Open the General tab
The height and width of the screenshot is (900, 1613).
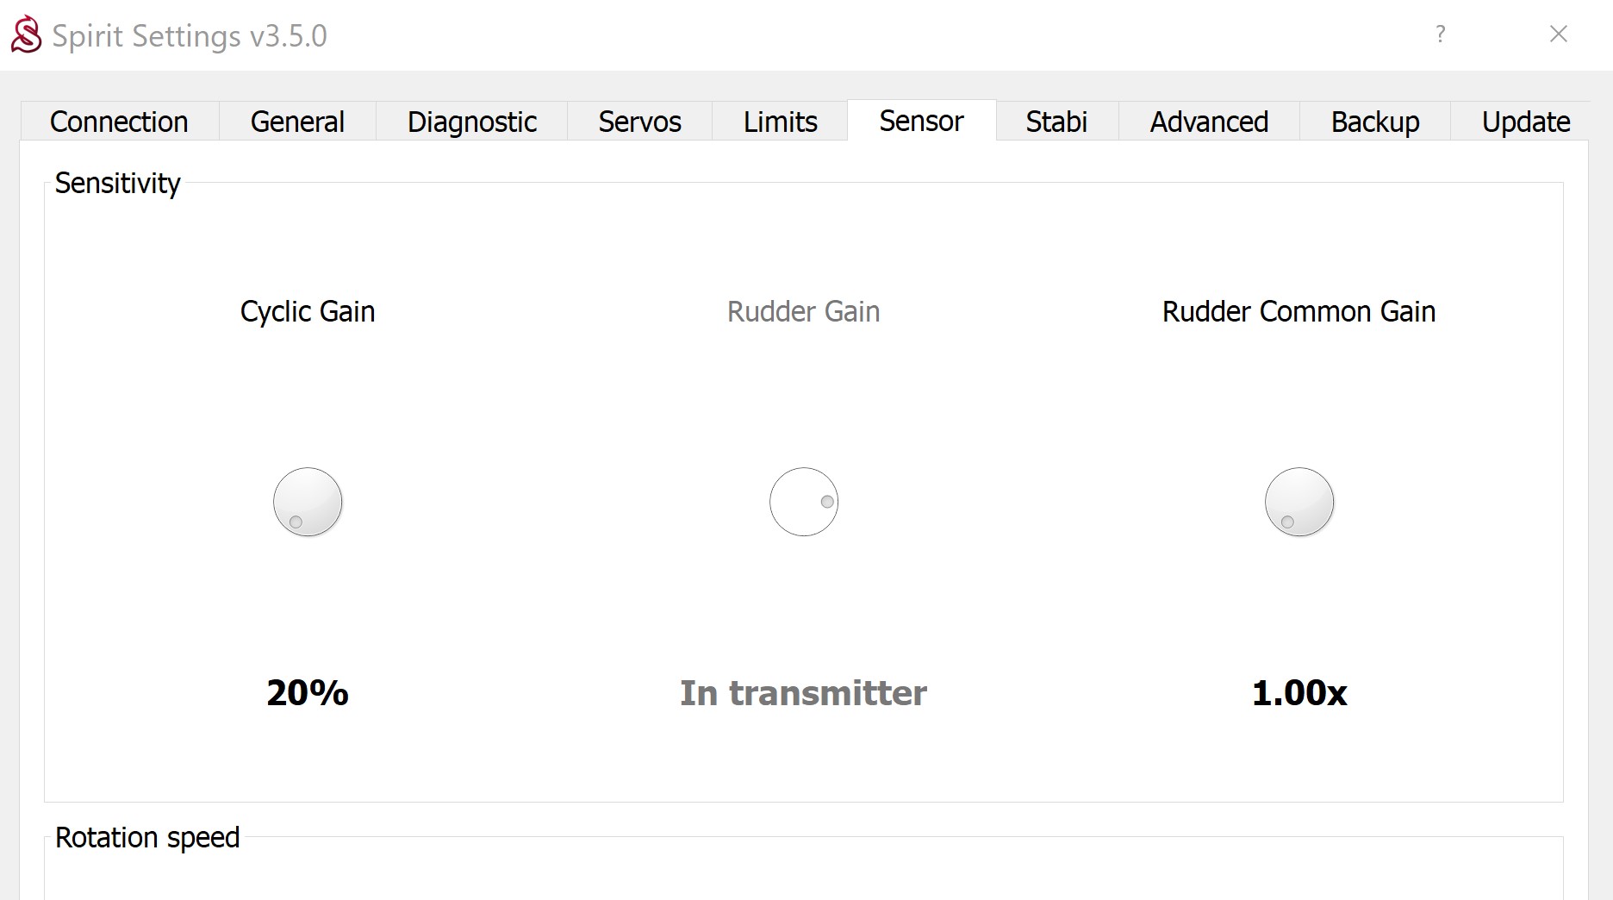coord(297,122)
